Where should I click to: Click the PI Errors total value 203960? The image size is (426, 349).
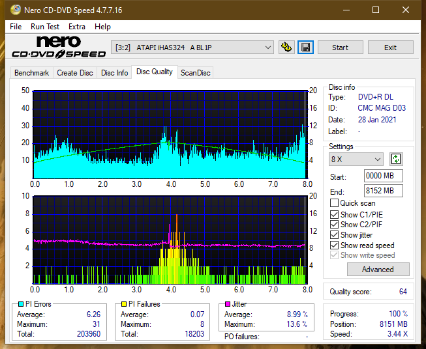[x=89, y=334]
